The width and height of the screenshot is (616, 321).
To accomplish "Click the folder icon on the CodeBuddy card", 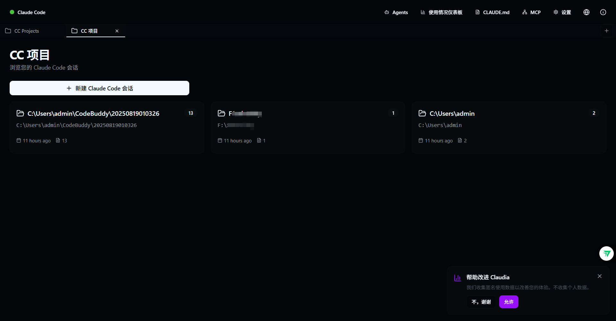I will coord(20,113).
